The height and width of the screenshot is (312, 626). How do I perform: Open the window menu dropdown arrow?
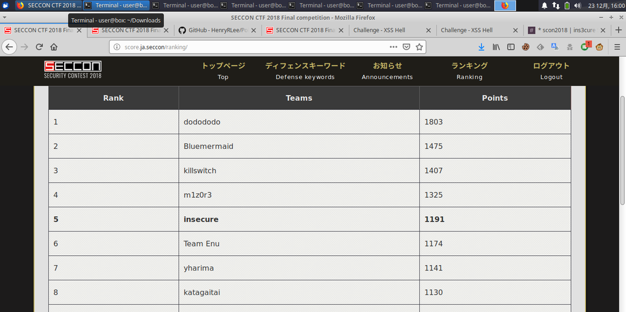pyautogui.click(x=4, y=18)
